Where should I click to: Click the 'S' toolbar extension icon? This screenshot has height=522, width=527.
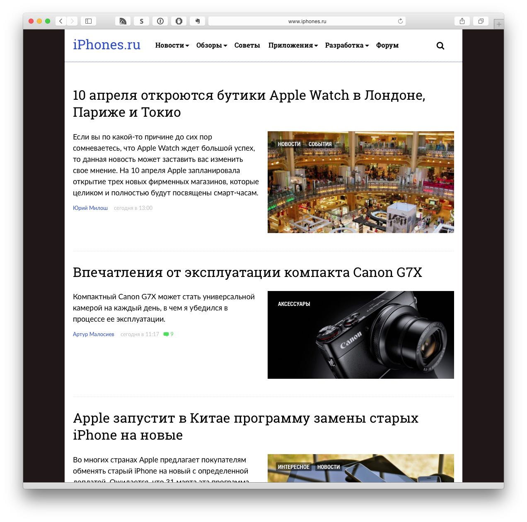pyautogui.click(x=142, y=21)
